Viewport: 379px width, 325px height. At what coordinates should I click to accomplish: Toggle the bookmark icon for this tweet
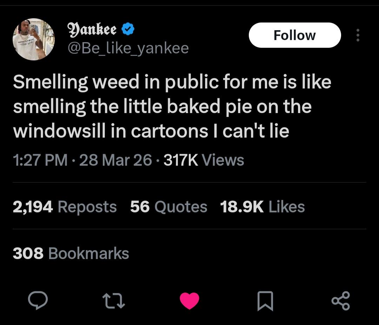(265, 301)
